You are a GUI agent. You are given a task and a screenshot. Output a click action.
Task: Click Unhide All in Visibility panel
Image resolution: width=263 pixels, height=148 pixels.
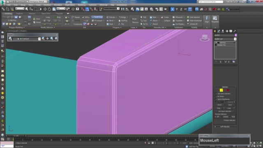(x=192, y=24)
